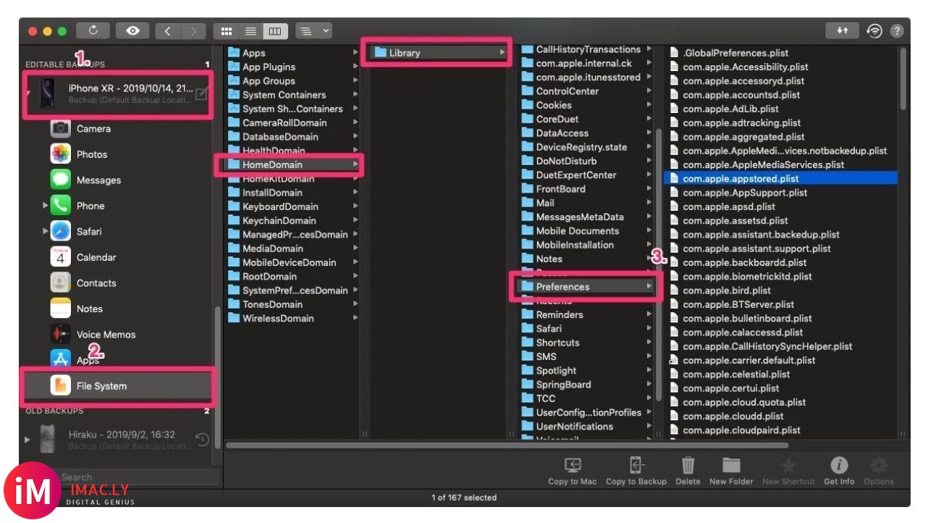Open help question mark button
Screen dimensions: 928x523
[897, 31]
